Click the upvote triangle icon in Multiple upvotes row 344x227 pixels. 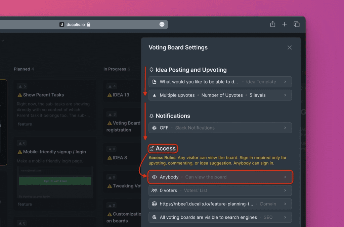pyautogui.click(x=155, y=95)
